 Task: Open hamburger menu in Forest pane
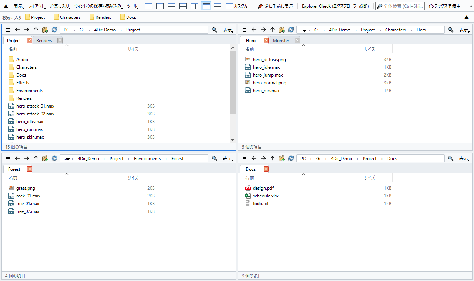pos(8,158)
